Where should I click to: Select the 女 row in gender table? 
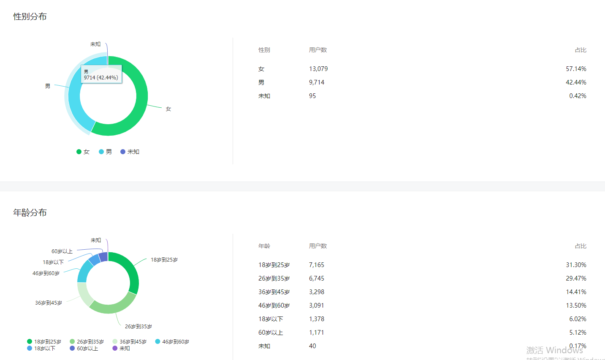[422, 69]
